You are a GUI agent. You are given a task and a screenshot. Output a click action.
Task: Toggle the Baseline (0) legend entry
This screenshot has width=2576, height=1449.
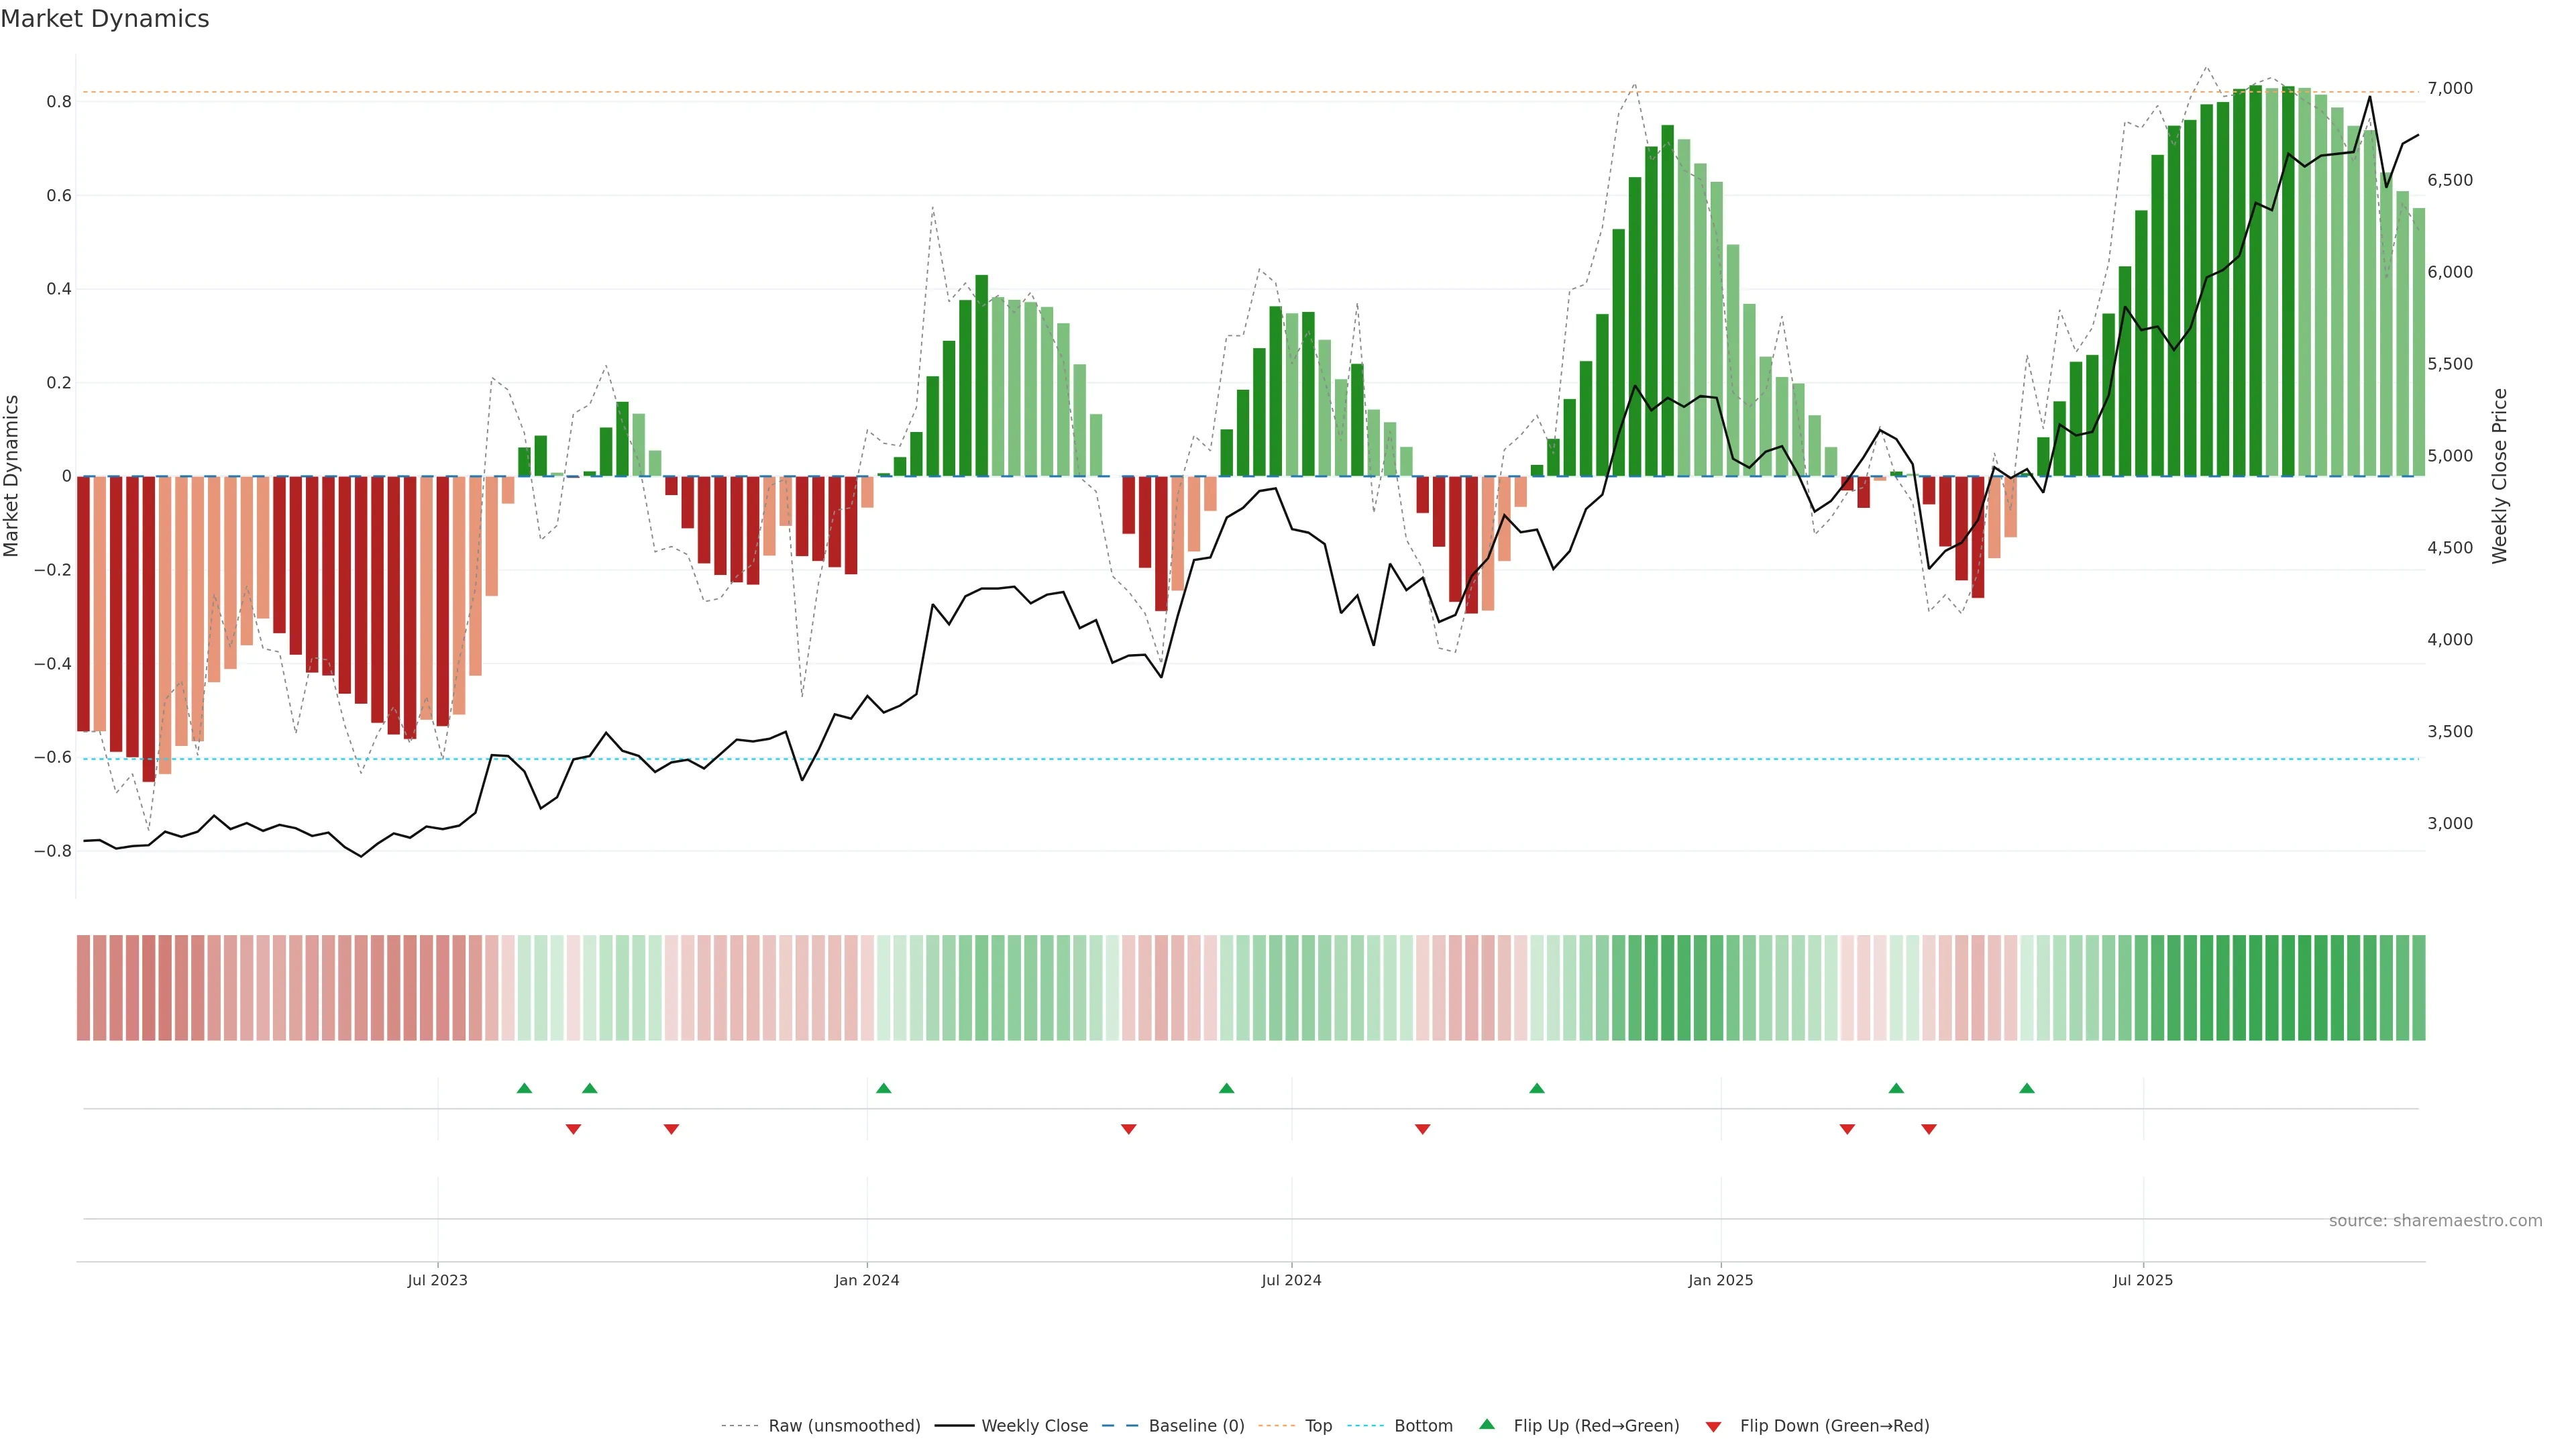tap(1196, 1425)
